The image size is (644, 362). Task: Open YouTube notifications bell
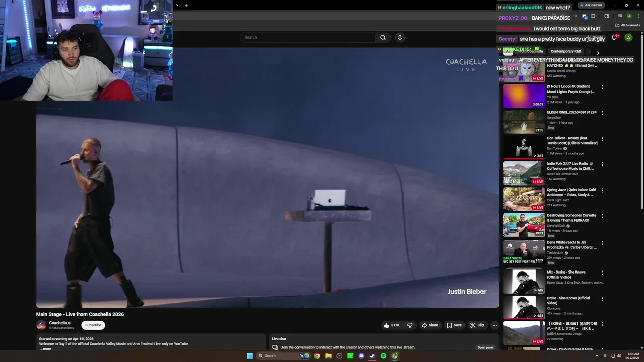(614, 38)
